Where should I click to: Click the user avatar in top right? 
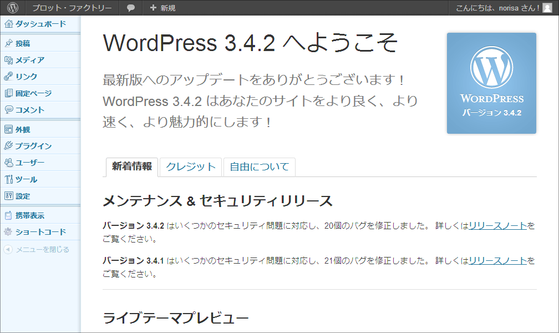tap(547, 8)
